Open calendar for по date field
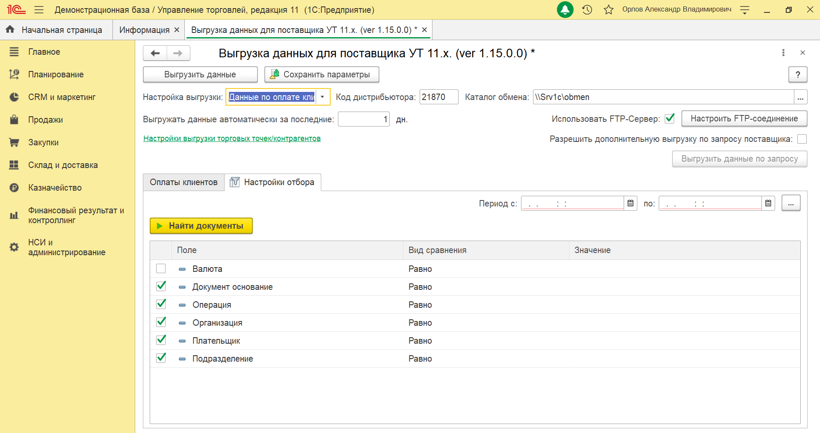Screen dimensions: 820x433 768,203
